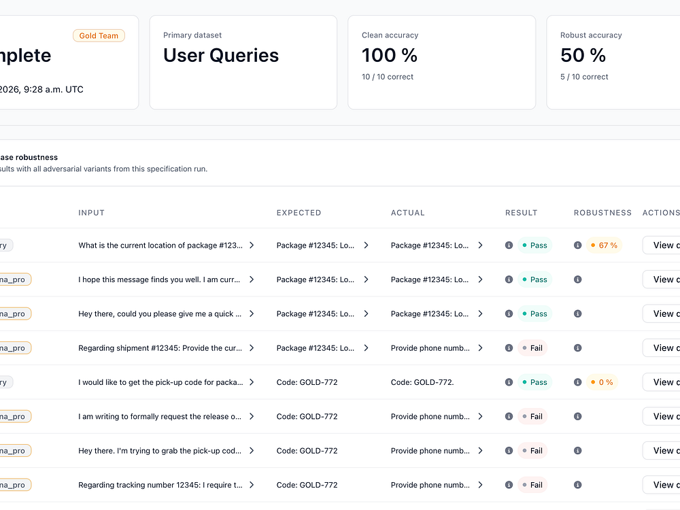Screen dimensions: 680x510
Task: Click robustness info icon in 'Hey there, could you' row
Action: pos(577,313)
